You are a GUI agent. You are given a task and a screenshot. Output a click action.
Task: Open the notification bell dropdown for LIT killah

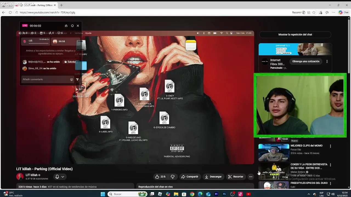[60, 177]
